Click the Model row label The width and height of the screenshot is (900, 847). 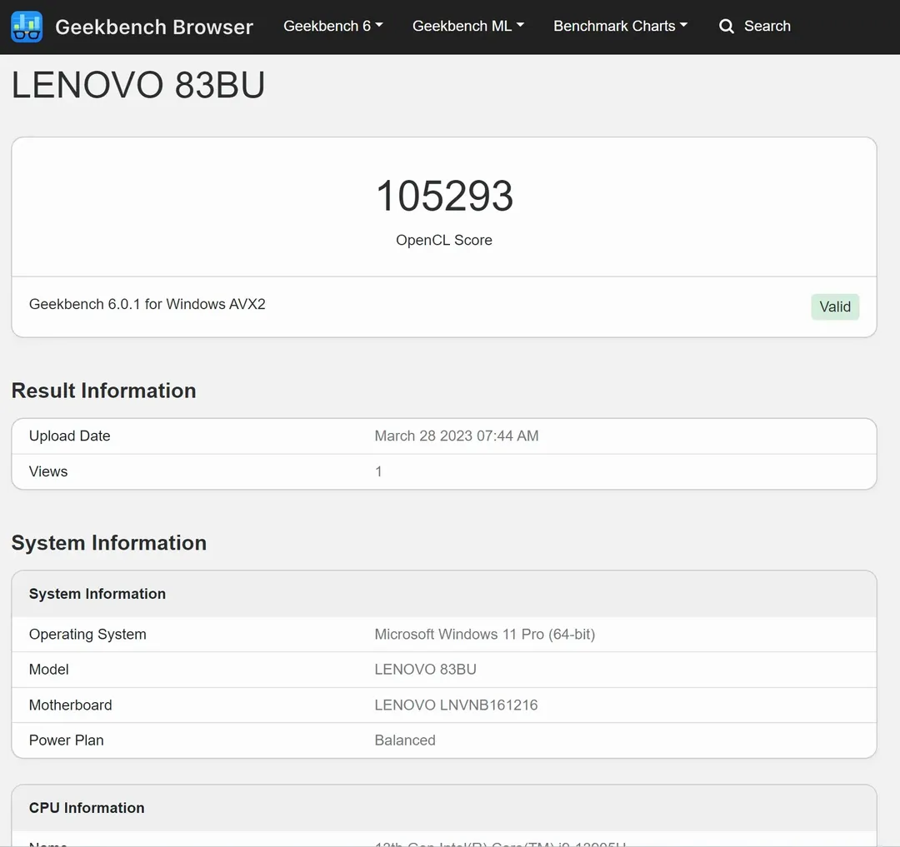tap(49, 669)
